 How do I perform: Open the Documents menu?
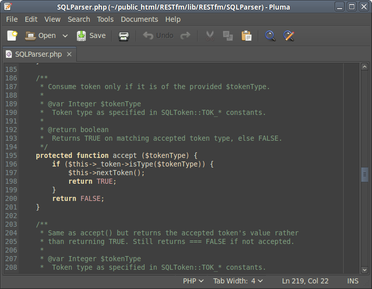click(139, 19)
